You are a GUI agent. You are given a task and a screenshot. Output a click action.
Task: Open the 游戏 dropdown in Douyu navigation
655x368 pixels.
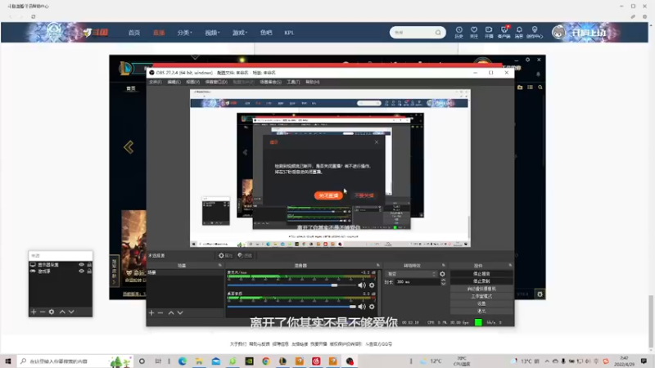(240, 33)
